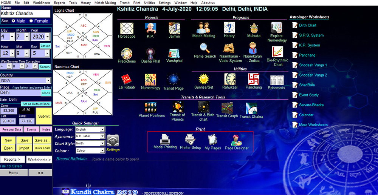The width and height of the screenshot is (378, 195).
Task: Open the Transit Graph tool
Action: tap(227, 108)
